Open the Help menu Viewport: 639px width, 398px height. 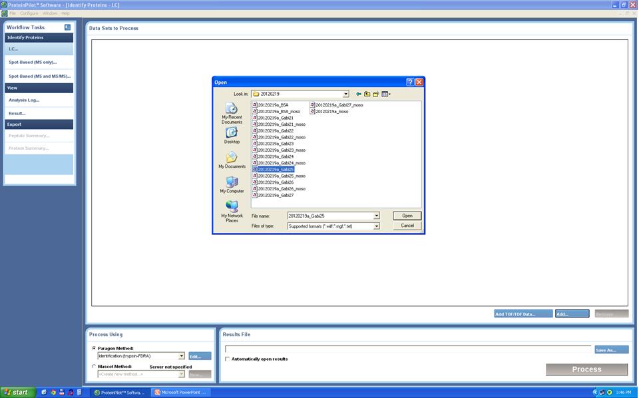pyautogui.click(x=65, y=13)
